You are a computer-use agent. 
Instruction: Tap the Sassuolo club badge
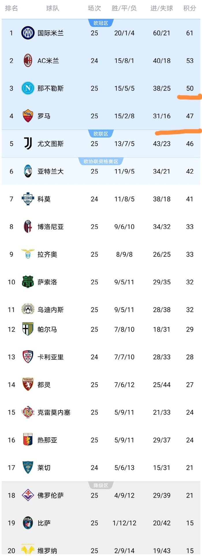[x=28, y=282]
